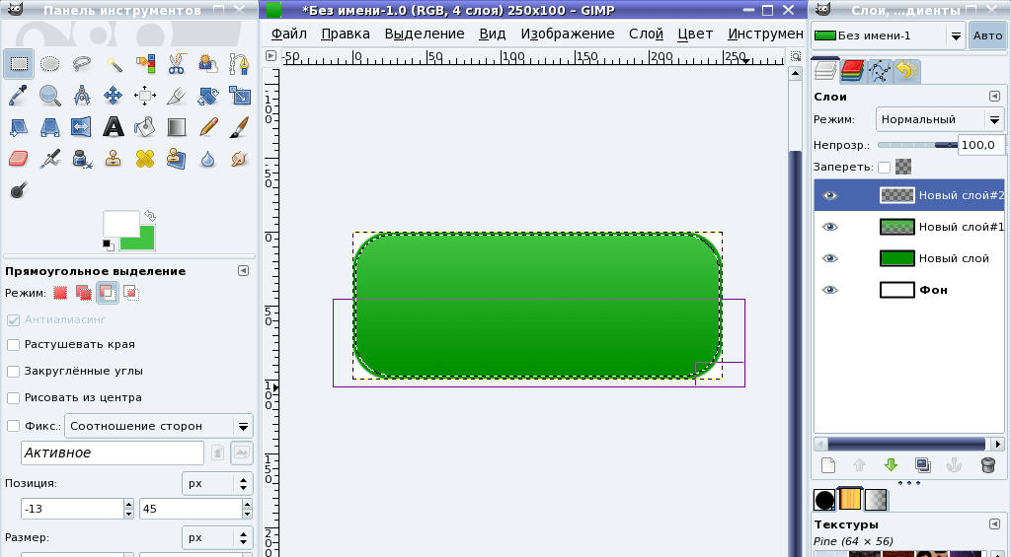Open the Цвет menu
This screenshot has width=1011, height=557.
(x=695, y=34)
